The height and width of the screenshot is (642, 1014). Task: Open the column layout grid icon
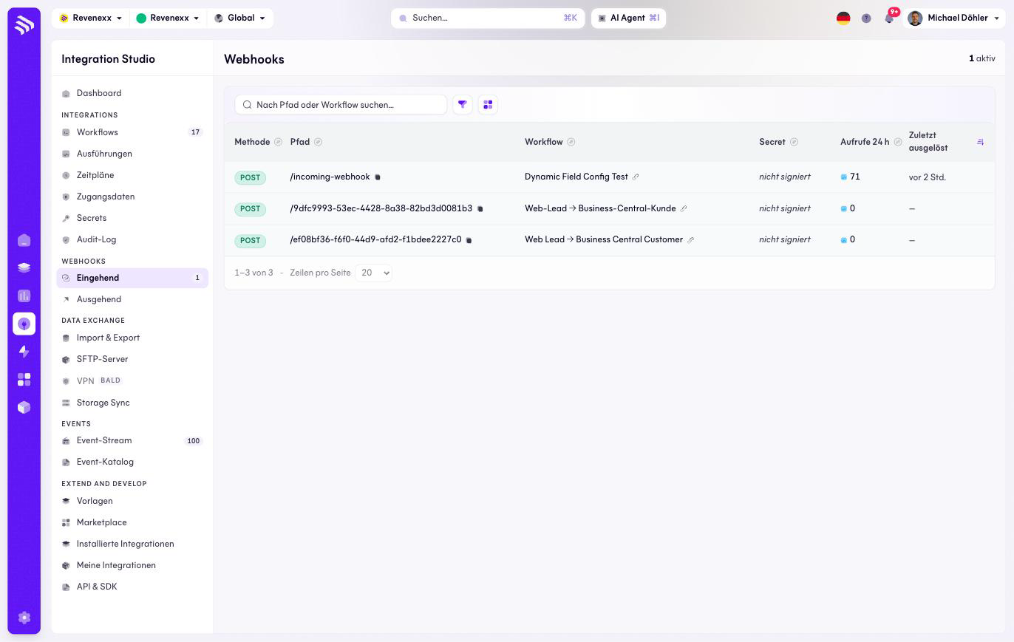click(488, 105)
